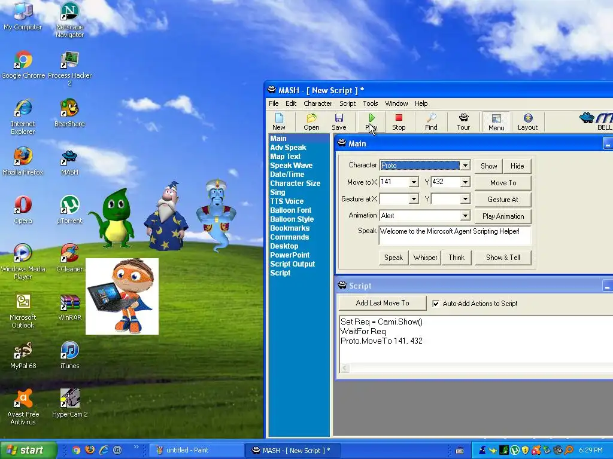The image size is (613, 459).
Task: Select Mozilla Firefox desktop icon
Action: tap(23, 161)
